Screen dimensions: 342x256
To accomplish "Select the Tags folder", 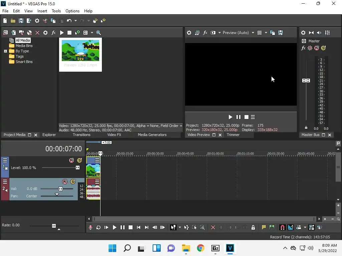I will tap(19, 56).
